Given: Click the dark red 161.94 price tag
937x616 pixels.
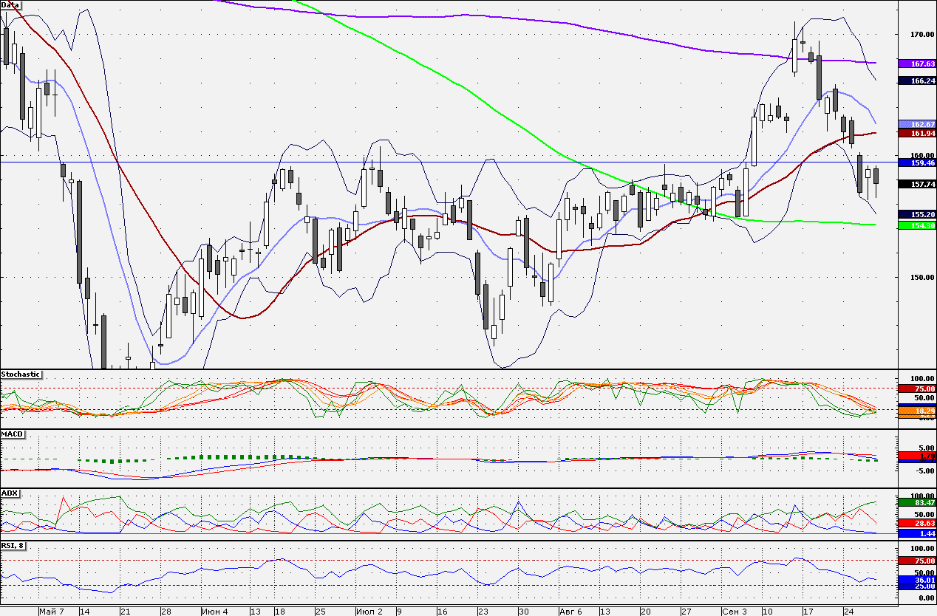Looking at the screenshot, I should point(917,133).
